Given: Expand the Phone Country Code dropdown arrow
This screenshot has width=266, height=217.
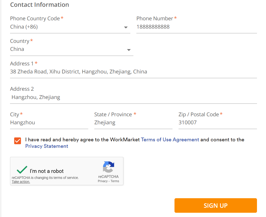Looking at the screenshot, I should (x=126, y=27).
